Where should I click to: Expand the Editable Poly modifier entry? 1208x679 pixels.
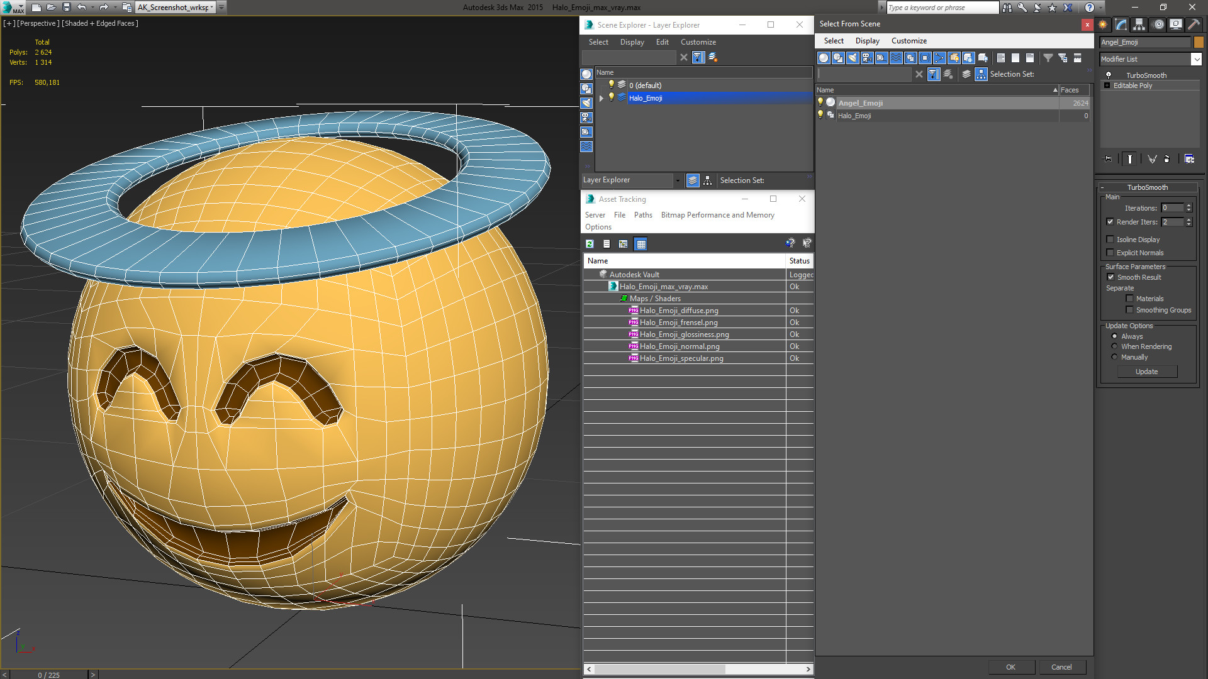point(1107,86)
